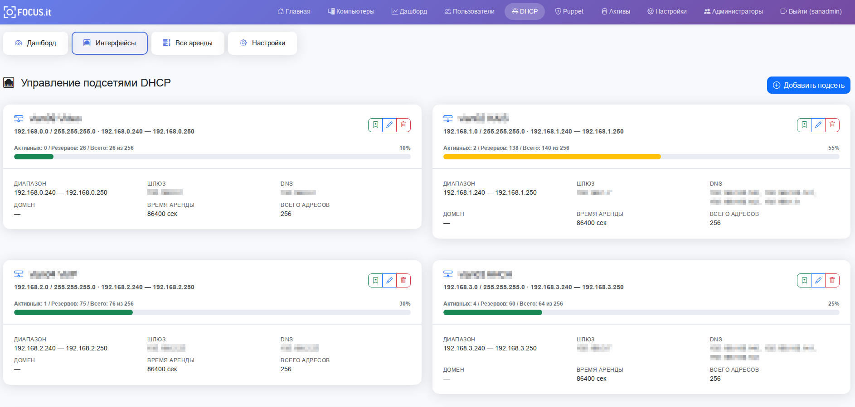Click the network icon of subnet 192.168.0.0
Viewport: 855px width, 407px height.
(x=19, y=119)
